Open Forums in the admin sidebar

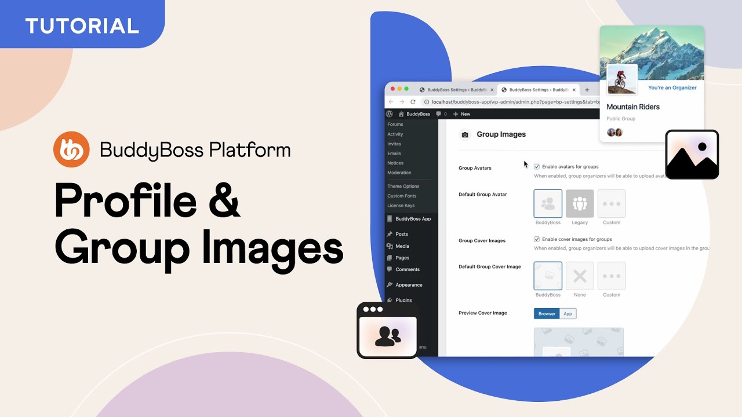pos(395,125)
